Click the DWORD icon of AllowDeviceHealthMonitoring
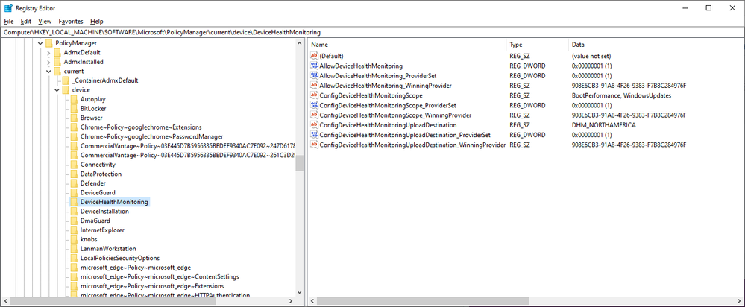 coord(314,66)
